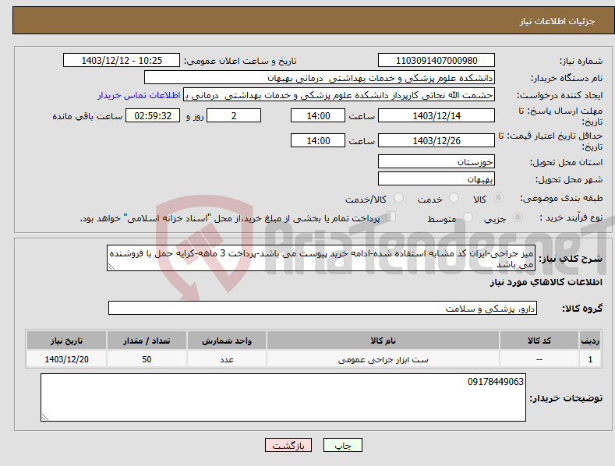Image resolution: width=615 pixels, height=466 pixels.
Task: Click the price validity time 14:00 field
Action: 318,140
